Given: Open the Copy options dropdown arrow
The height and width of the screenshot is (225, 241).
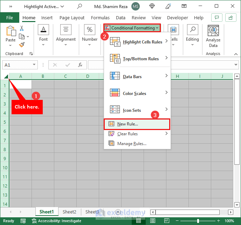Looking at the screenshot, I should click(28, 36).
